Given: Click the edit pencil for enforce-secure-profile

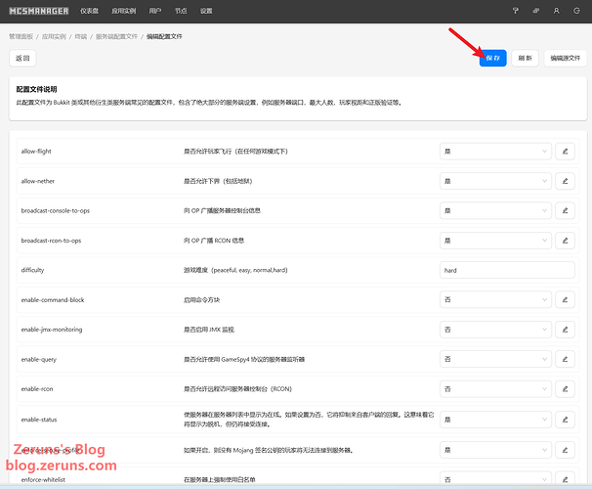Looking at the screenshot, I should point(565,450).
